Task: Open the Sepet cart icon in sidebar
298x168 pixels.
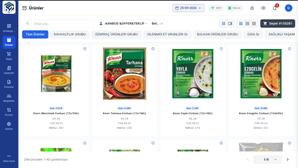Action: pyautogui.click(x=9, y=56)
